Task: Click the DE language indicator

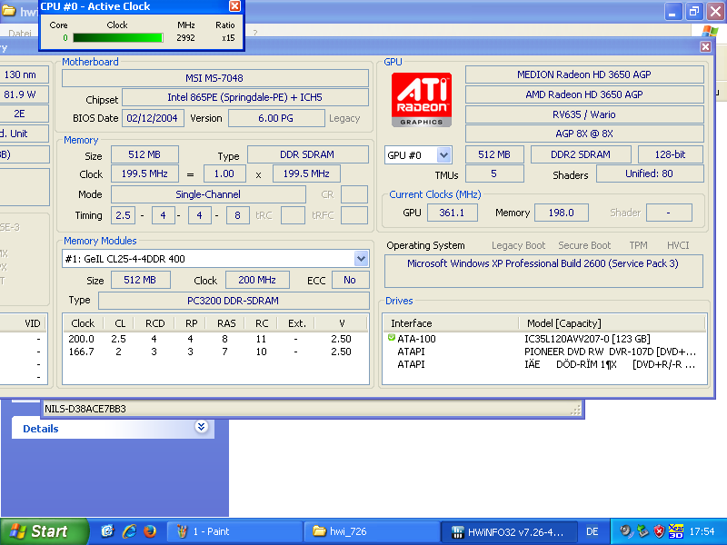Action: pos(593,531)
